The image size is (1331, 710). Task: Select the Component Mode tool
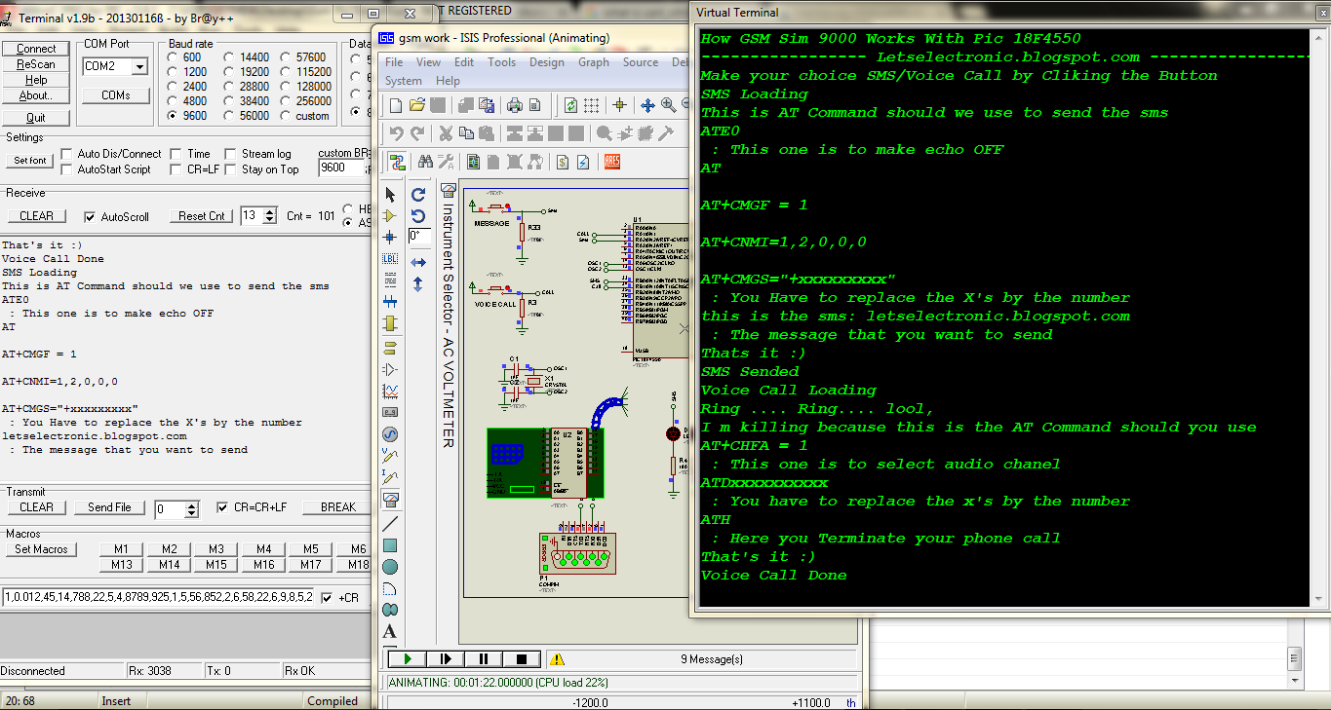tap(390, 215)
